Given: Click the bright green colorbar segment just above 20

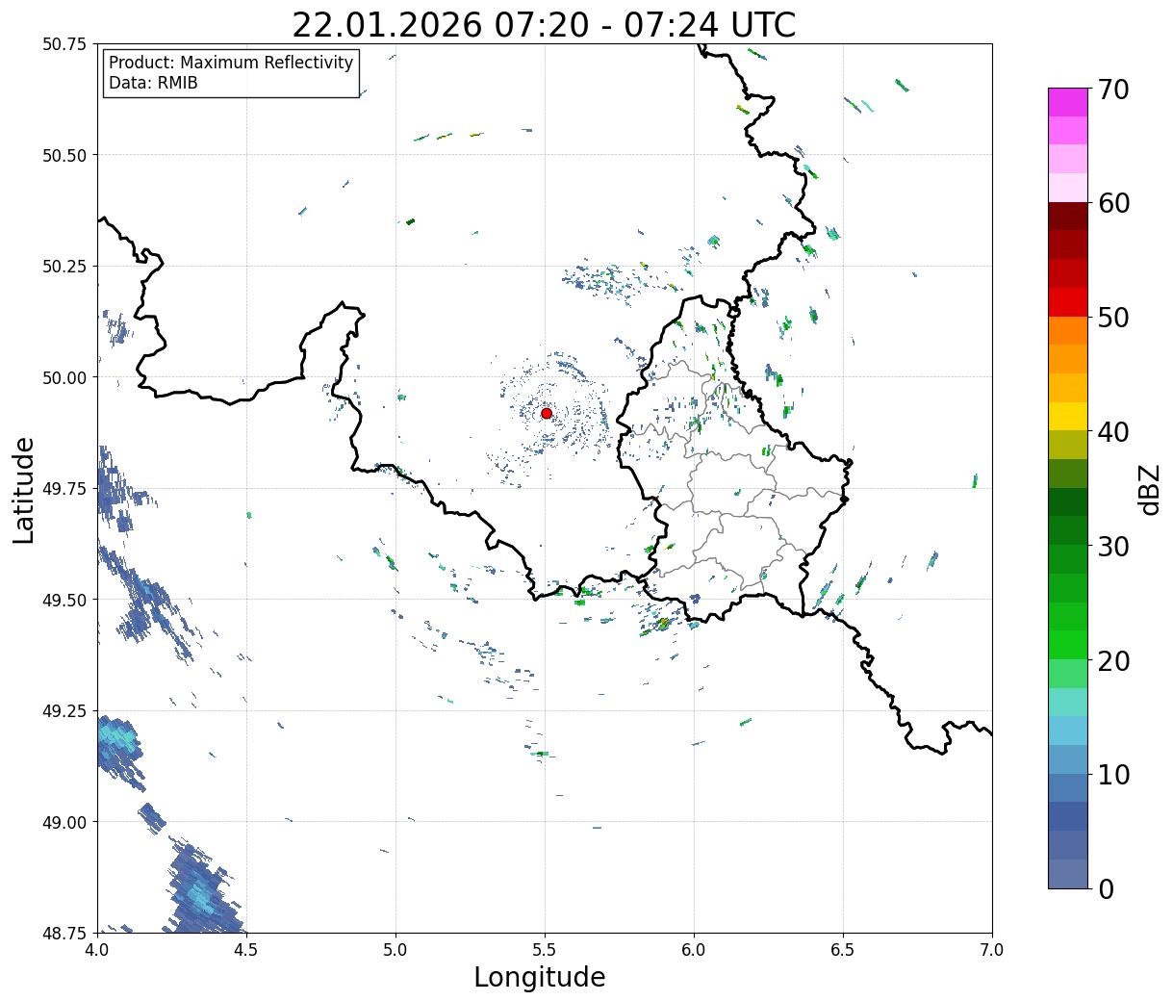Looking at the screenshot, I should coord(1068,645).
